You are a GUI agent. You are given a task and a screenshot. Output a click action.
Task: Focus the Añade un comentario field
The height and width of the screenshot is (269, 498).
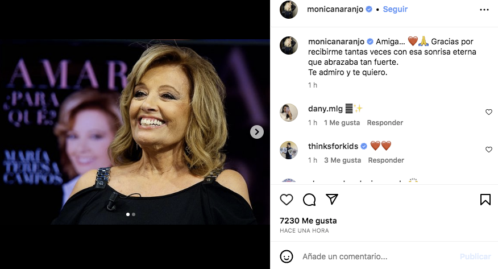click(x=375, y=256)
